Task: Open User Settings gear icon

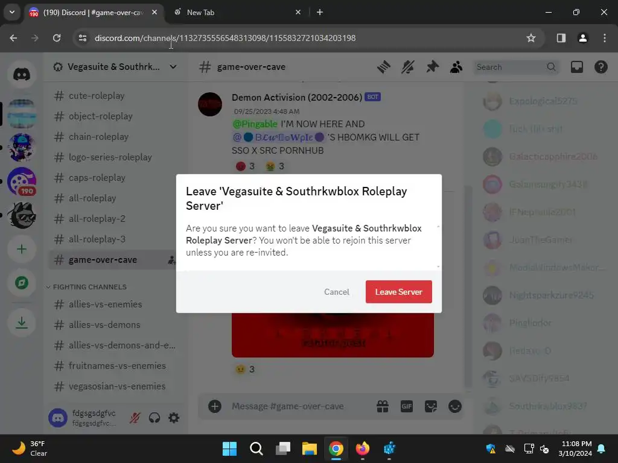Action: point(174,418)
